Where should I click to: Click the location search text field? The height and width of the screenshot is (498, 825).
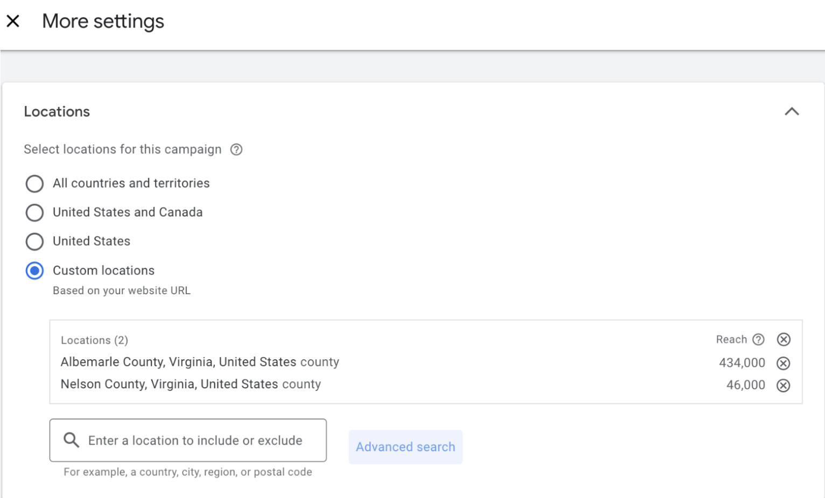(x=195, y=440)
